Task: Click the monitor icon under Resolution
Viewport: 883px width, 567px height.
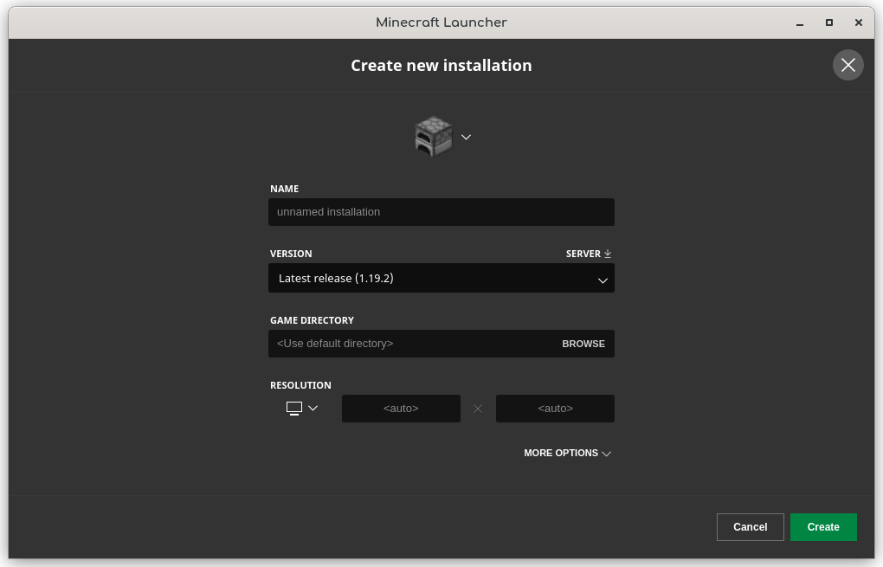Action: tap(294, 409)
